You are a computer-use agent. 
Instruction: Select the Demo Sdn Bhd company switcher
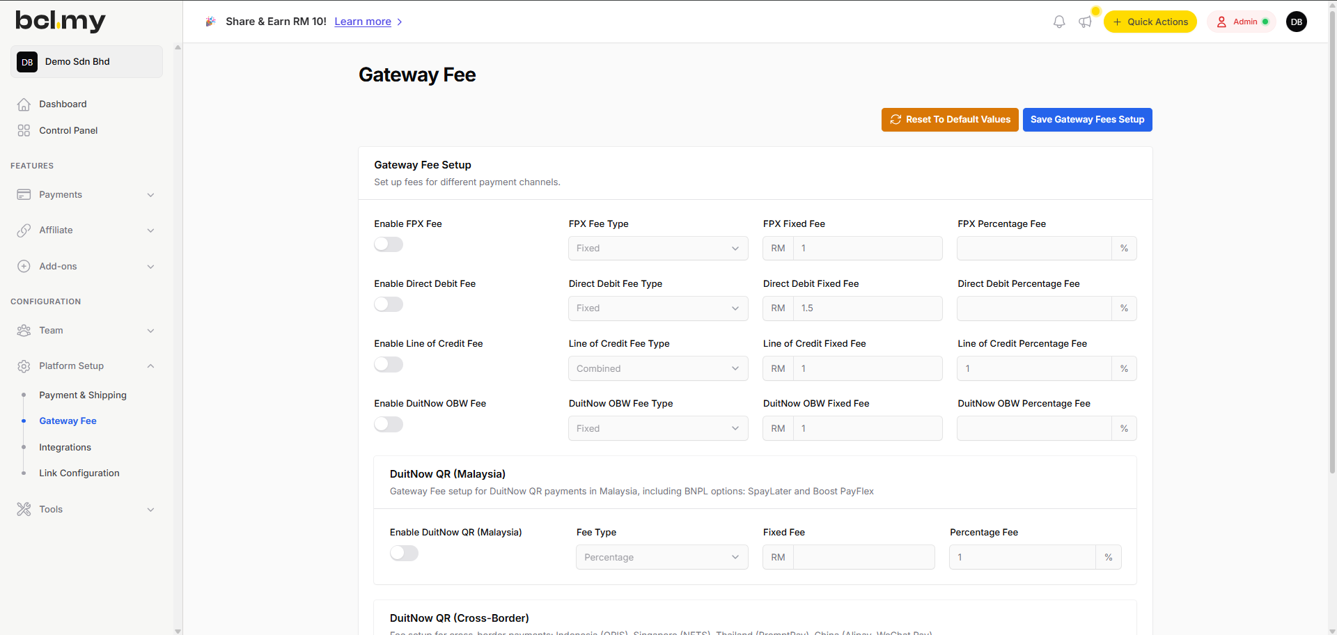point(86,62)
